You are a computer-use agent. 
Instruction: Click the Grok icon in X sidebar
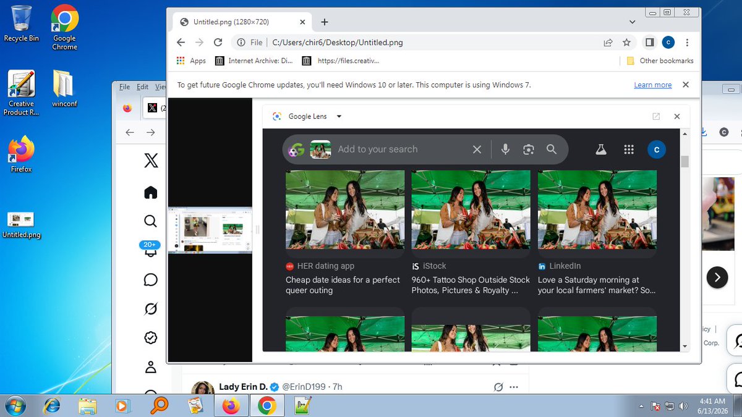coord(150,309)
